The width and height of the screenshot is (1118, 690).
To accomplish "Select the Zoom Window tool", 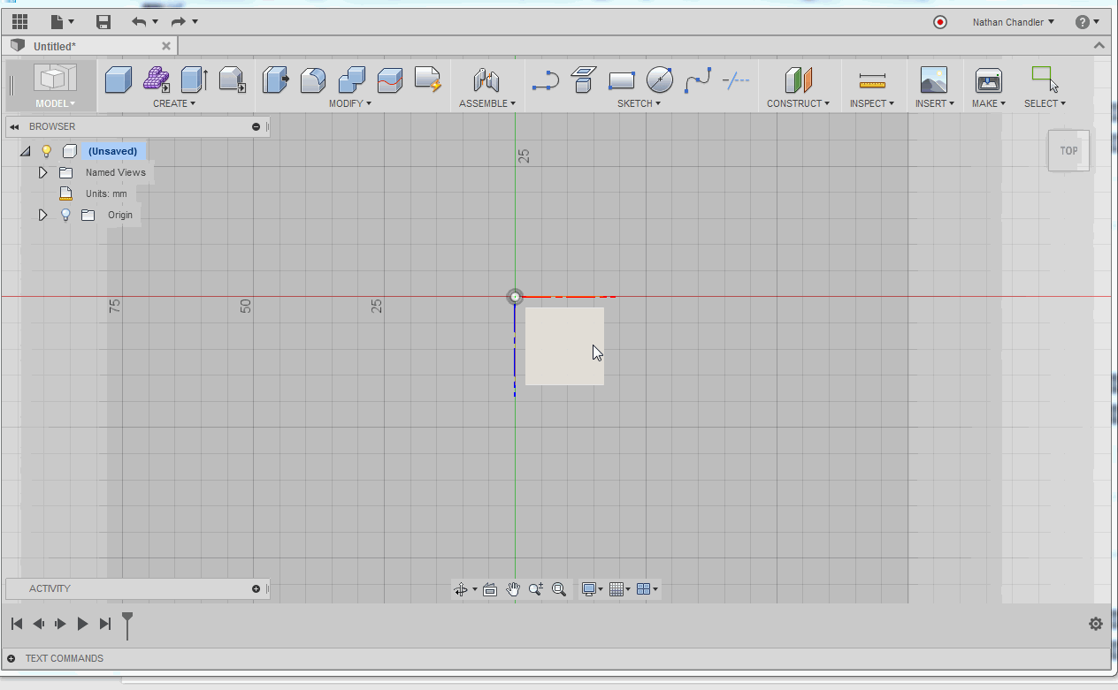I will (x=559, y=588).
